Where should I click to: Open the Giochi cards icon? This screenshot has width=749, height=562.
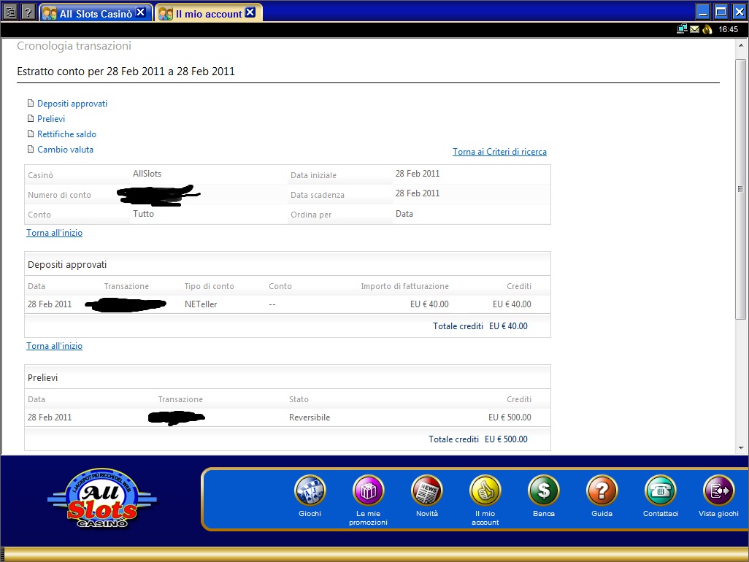tap(310, 490)
